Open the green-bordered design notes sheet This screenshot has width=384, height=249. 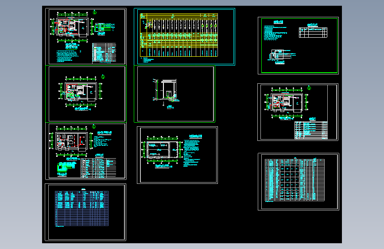point(298,46)
